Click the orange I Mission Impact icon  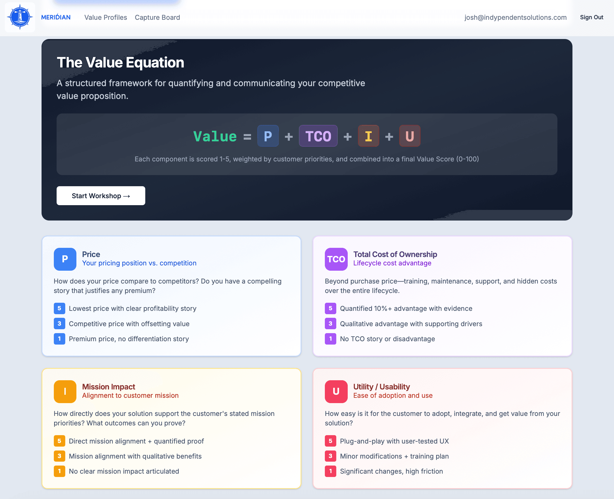65,391
